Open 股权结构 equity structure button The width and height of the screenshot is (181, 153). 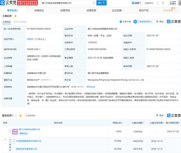coord(30,116)
